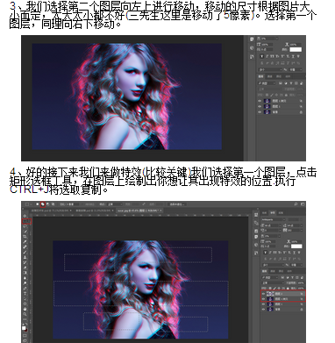Open font family dropdown in lower Character panel
The height and width of the screenshot is (343, 335).
274,219
